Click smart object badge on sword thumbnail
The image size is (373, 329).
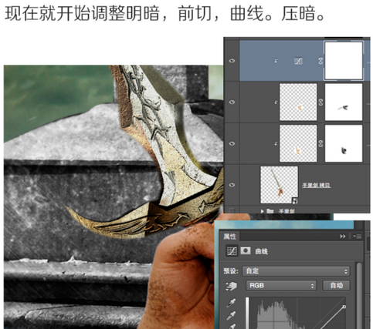[x=295, y=200]
